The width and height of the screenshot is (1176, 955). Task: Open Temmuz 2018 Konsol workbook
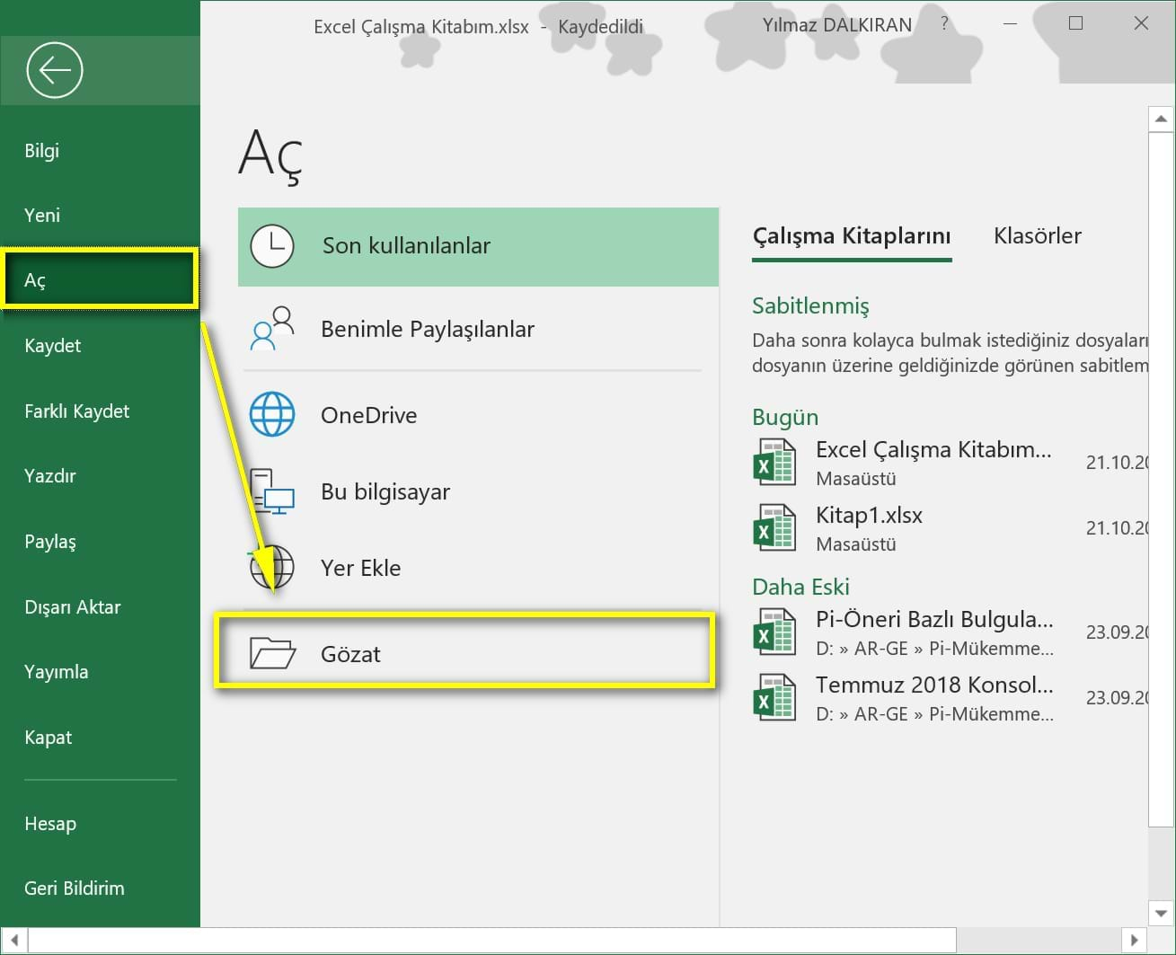[950, 697]
